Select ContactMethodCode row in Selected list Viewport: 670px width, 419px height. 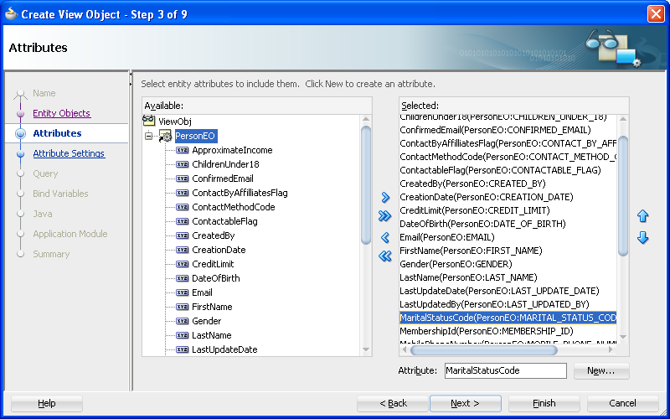pyautogui.click(x=508, y=157)
